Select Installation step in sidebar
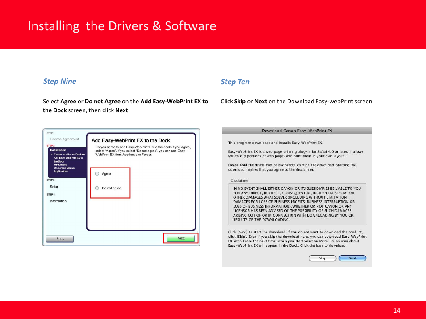Screen dimensions: 426x319 click(x=58, y=150)
